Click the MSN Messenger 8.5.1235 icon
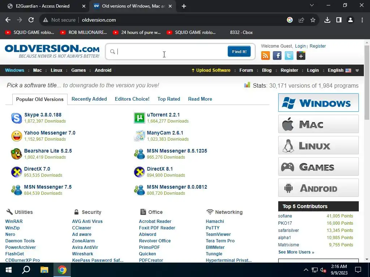Image resolution: width=370 pixels, height=277 pixels. click(139, 154)
